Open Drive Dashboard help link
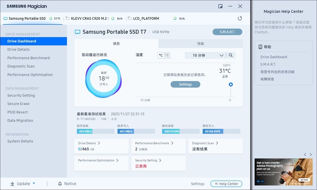Image resolution: width=317 pixels, height=190 pixels. pos(273,57)
